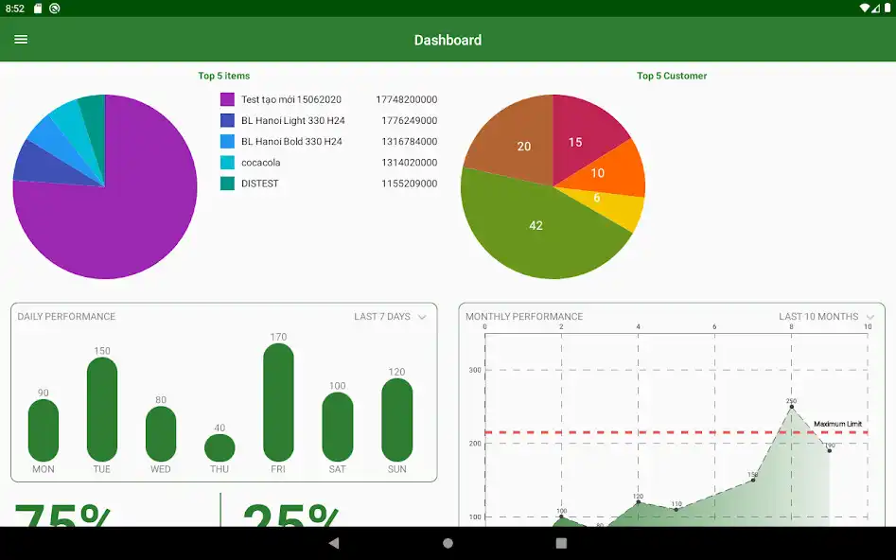Tap the TUE bar showing 150
This screenshot has width=896, height=560.
pos(102,410)
